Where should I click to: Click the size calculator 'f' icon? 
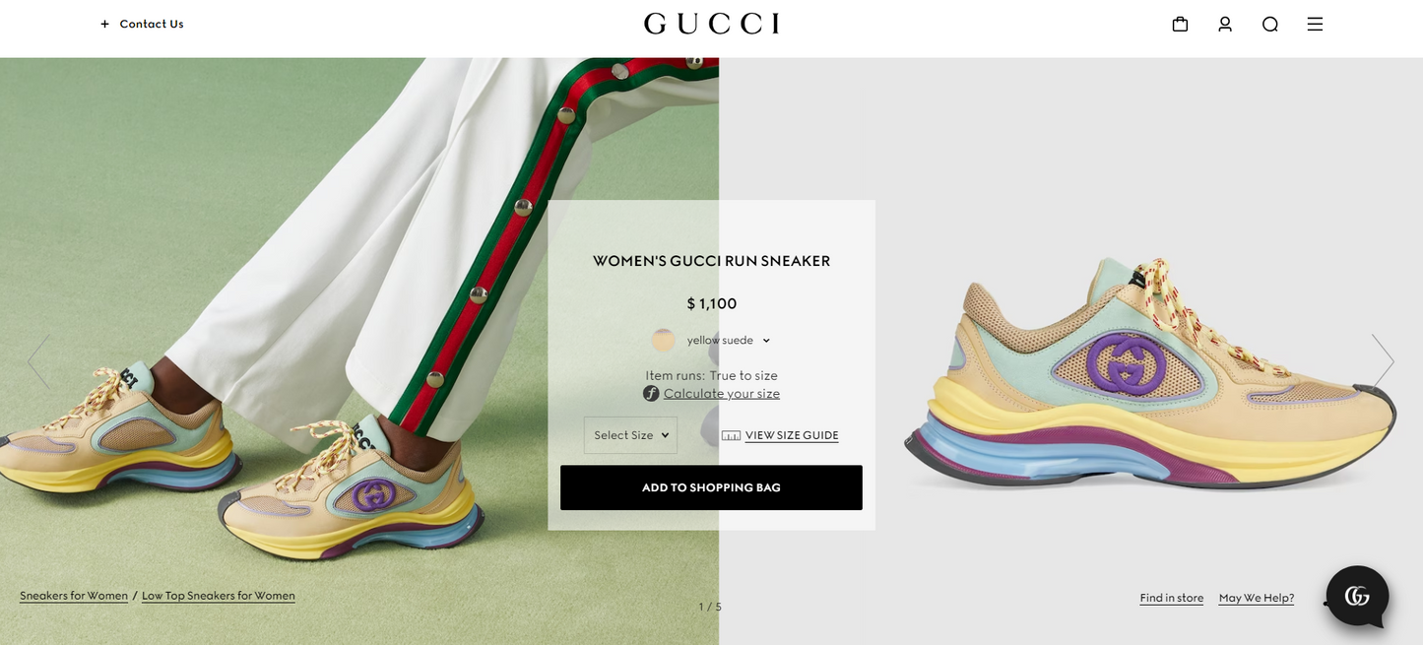[651, 394]
